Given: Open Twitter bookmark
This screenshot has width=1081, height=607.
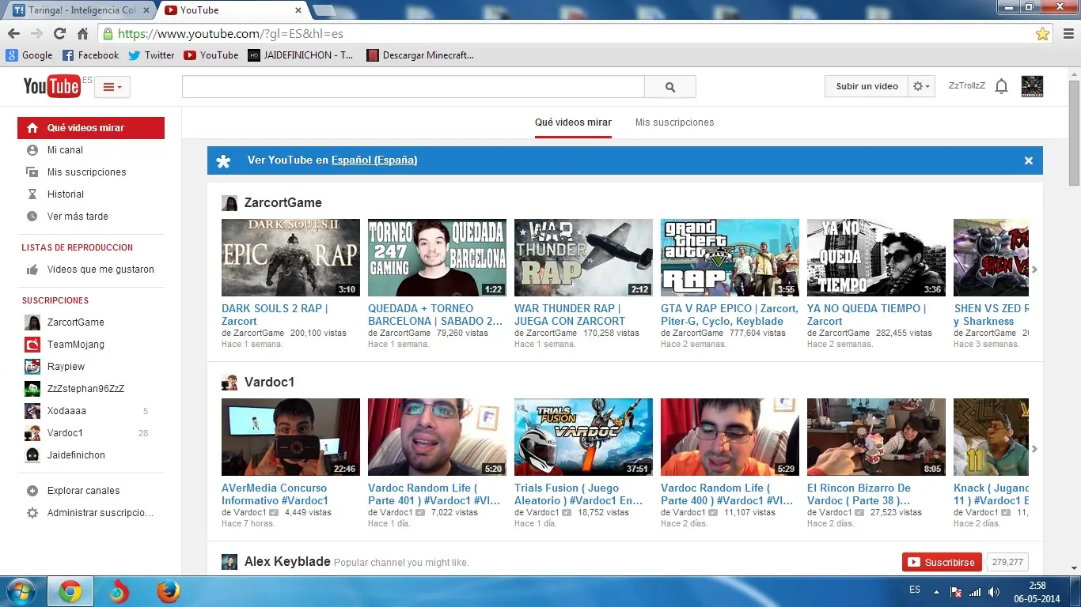Looking at the screenshot, I should [x=151, y=55].
